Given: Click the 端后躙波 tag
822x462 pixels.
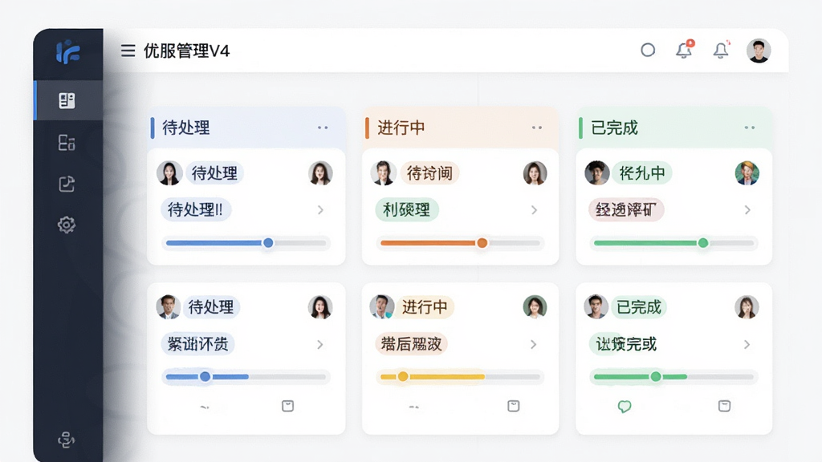Looking at the screenshot, I should 412,344.
